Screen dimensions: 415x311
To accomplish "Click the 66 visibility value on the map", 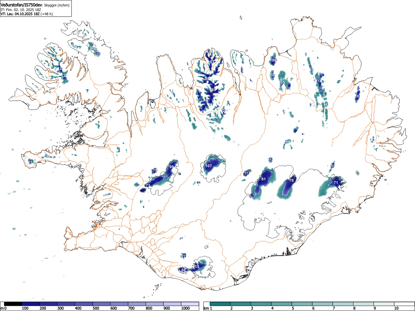I will coord(184,270).
